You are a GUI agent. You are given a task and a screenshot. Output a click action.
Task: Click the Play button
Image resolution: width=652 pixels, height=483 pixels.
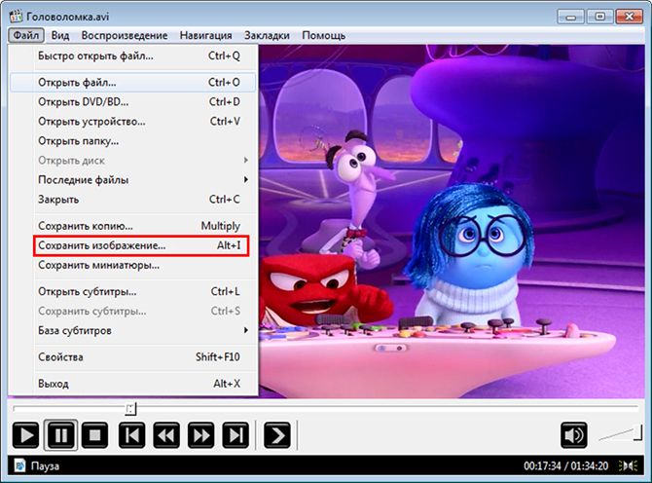[x=25, y=435]
